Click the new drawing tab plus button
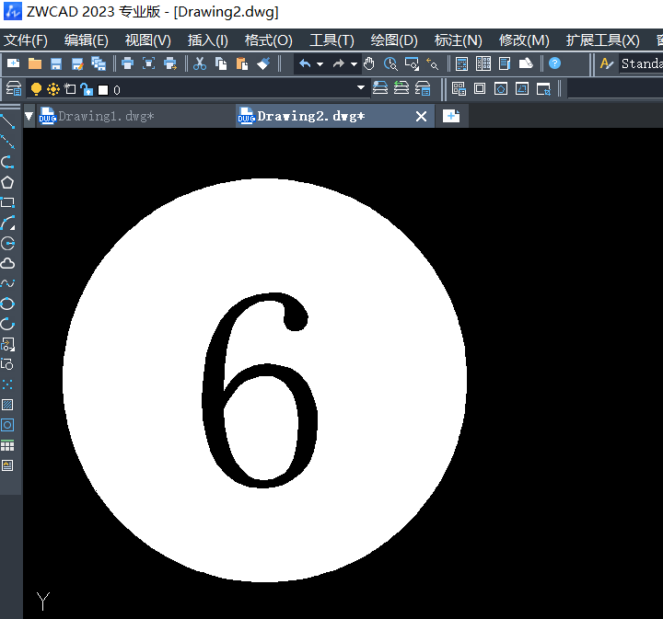Viewport: 663px width, 619px height. 451,116
